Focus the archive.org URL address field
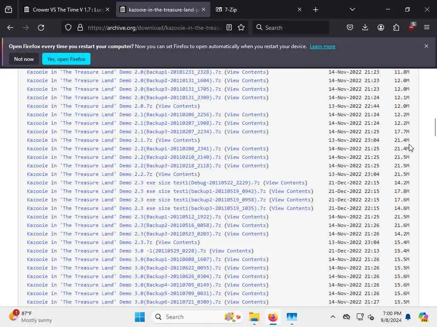The image size is (437, 327). click(x=154, y=28)
